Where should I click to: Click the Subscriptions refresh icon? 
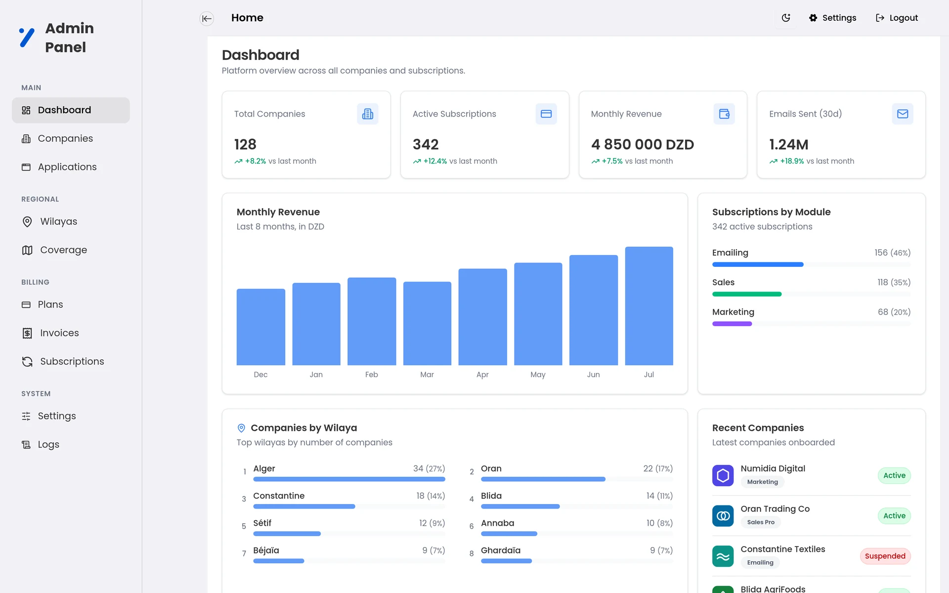(27, 362)
